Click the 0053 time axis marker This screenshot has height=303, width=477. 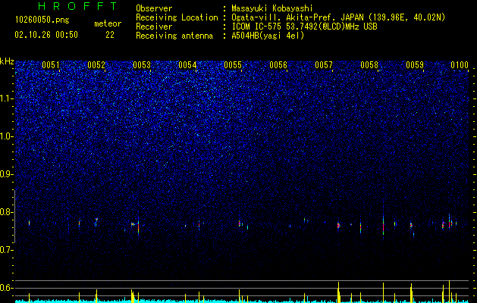point(142,65)
